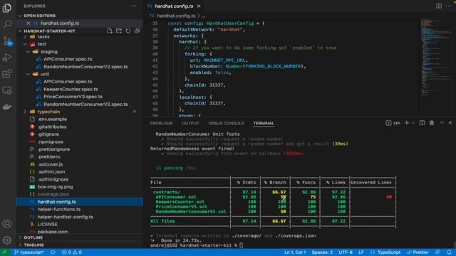Open the Run and Debug view
The height and width of the screenshot is (256, 456).
6,57
